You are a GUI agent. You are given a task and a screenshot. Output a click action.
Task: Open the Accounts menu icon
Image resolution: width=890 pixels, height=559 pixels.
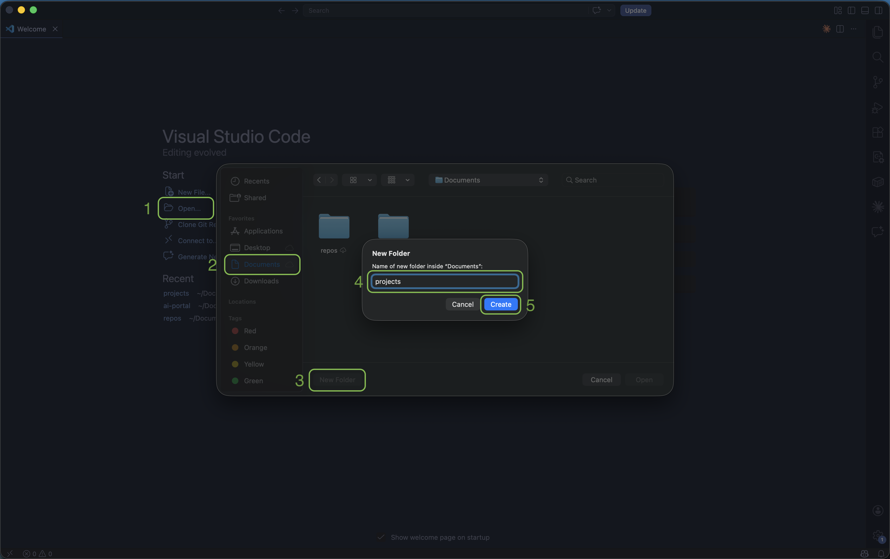(x=878, y=511)
